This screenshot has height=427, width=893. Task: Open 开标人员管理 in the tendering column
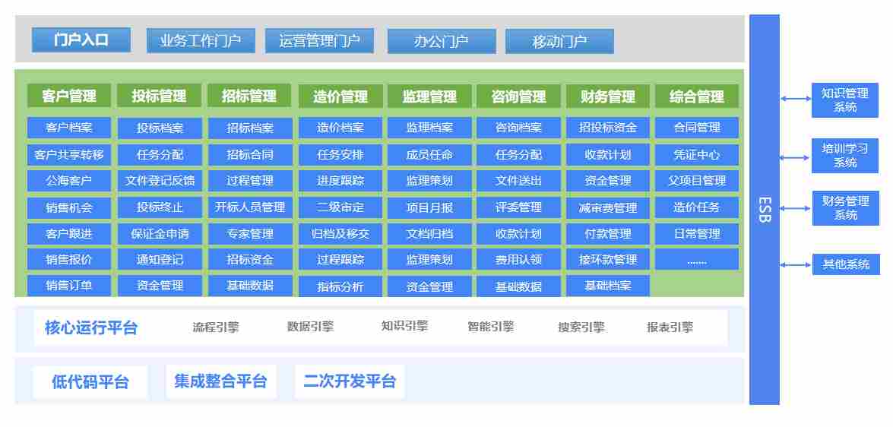point(249,207)
